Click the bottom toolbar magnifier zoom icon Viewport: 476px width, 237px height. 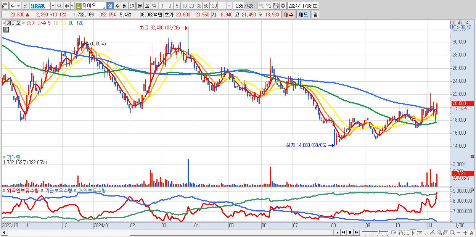(452, 232)
